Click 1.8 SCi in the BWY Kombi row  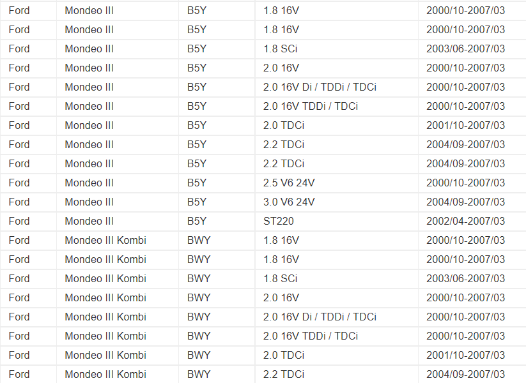pyautogui.click(x=280, y=278)
